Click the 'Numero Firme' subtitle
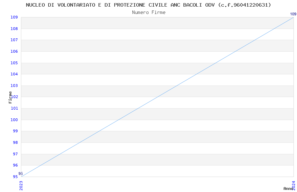This screenshot has width=297, height=192. point(149,13)
